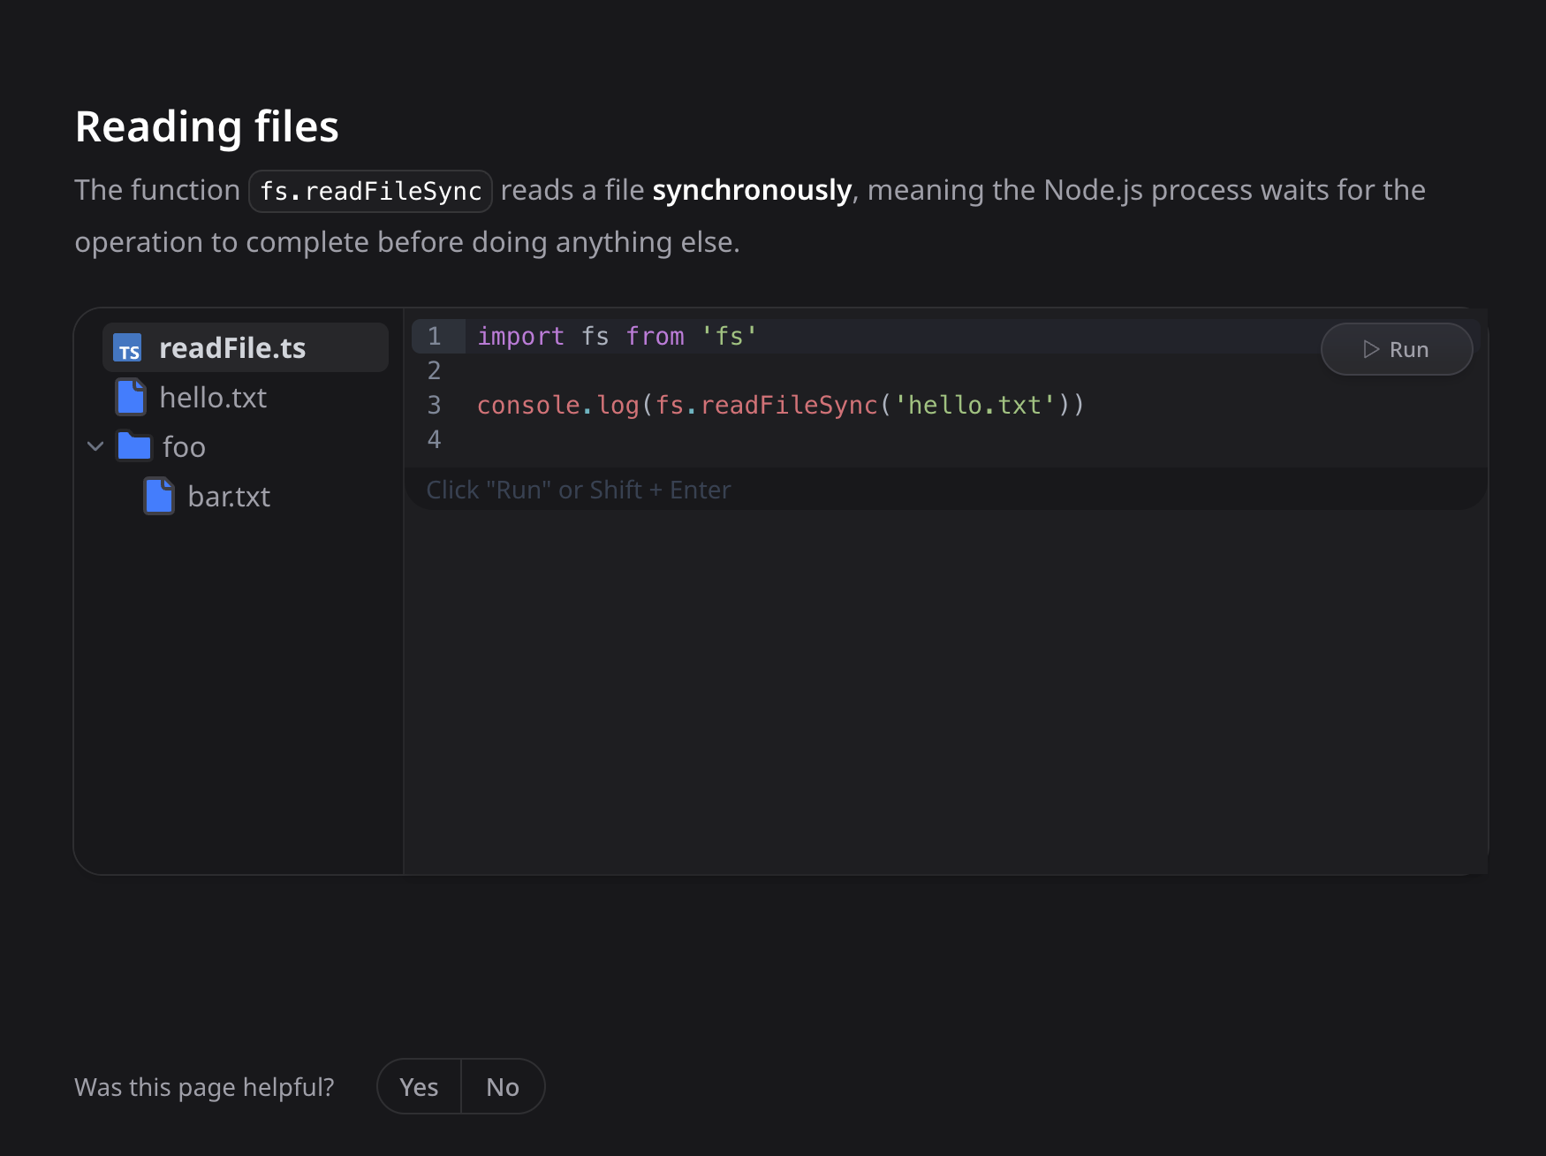This screenshot has height=1156, width=1546.
Task: Click the play triangle in Run button
Action: coord(1371,349)
